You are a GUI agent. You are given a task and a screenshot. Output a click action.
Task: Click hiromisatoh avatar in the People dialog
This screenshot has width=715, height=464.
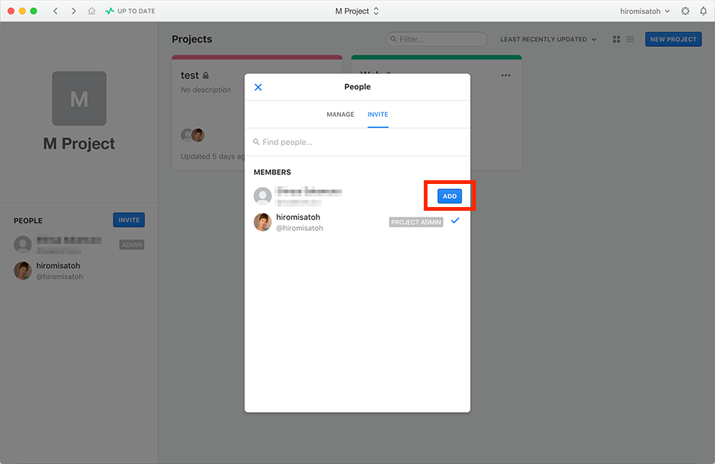click(x=263, y=222)
